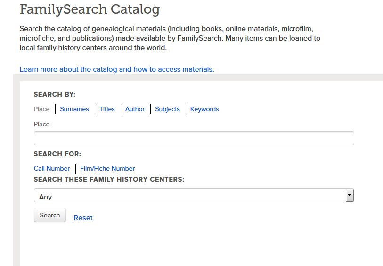
Task: Click the Place label above the input
Action: [x=41, y=124]
